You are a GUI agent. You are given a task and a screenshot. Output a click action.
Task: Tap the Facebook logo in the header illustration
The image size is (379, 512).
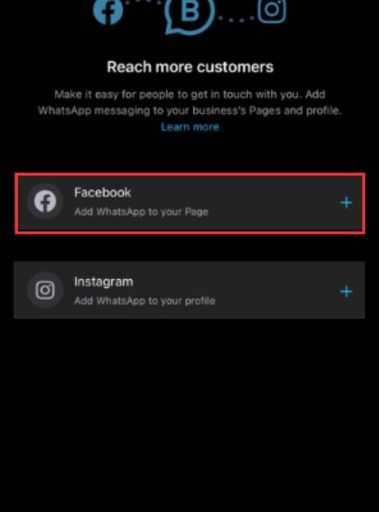pyautogui.click(x=108, y=12)
